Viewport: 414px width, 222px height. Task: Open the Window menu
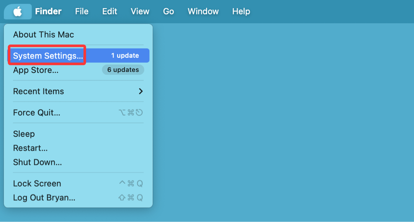(203, 12)
